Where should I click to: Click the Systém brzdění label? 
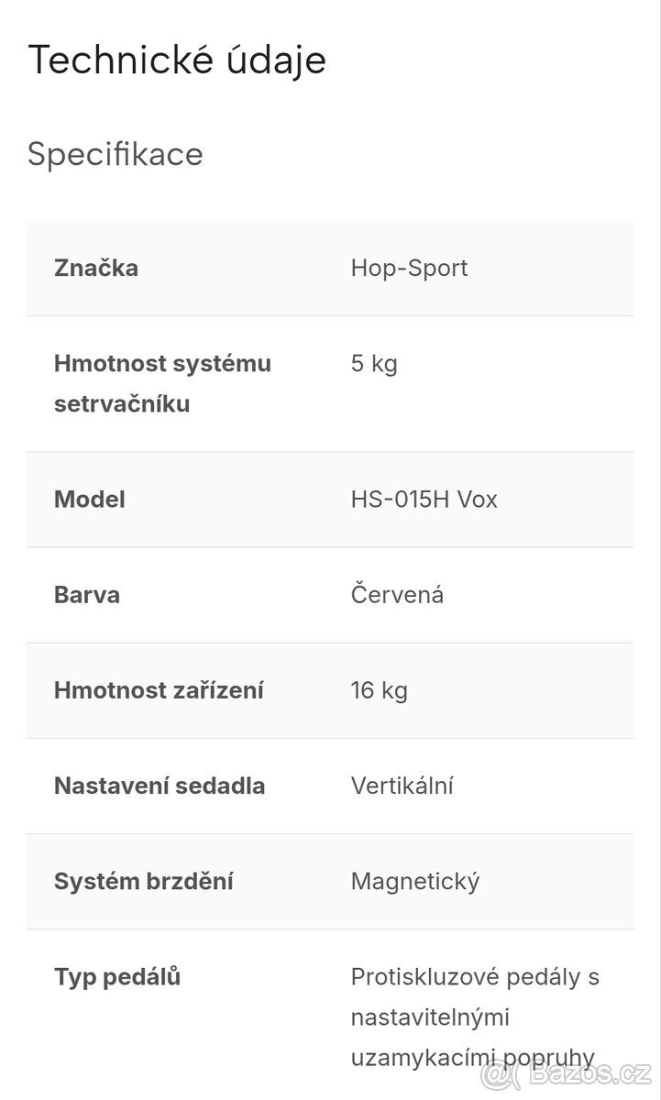144,881
